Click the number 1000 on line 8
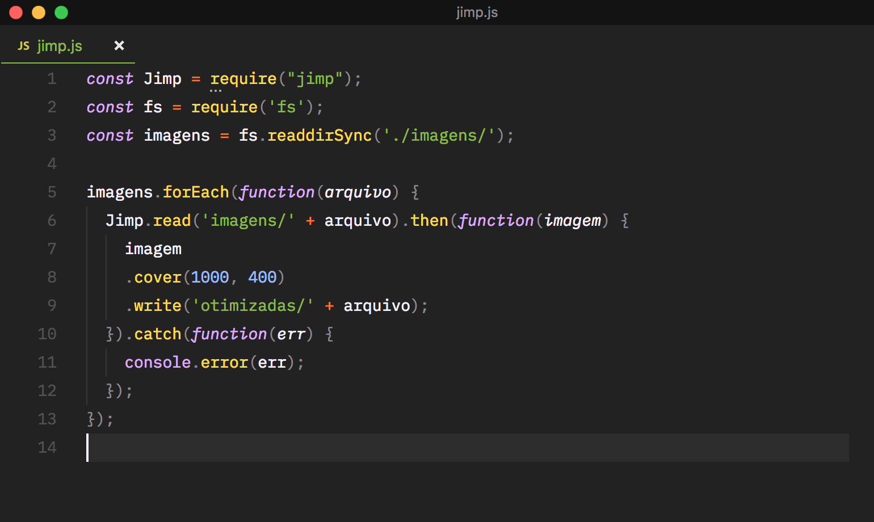Screen dimensions: 874x522 point(210,277)
